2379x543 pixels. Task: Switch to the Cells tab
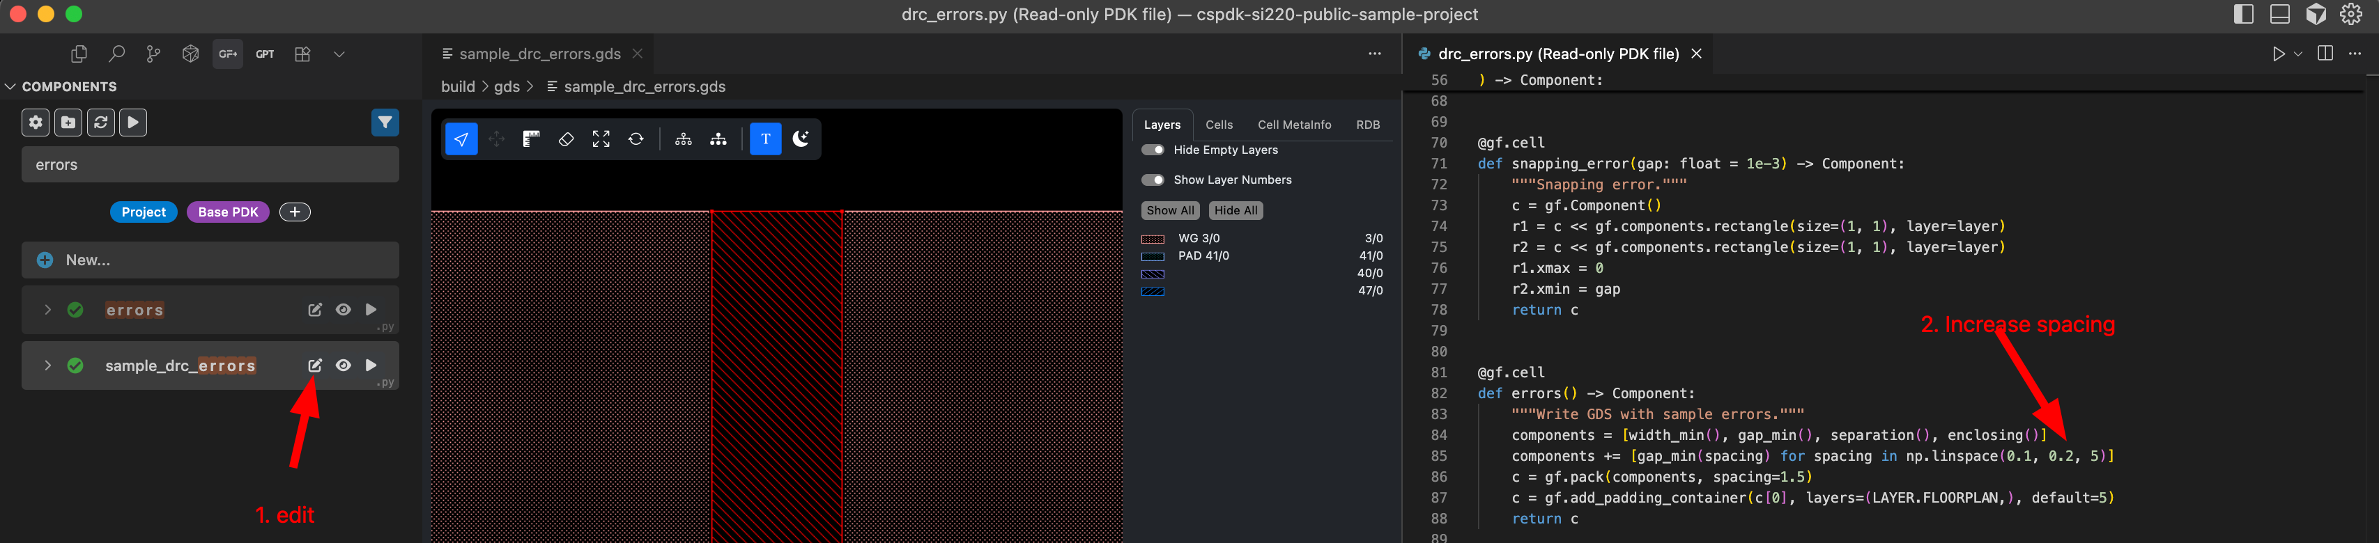(x=1219, y=125)
